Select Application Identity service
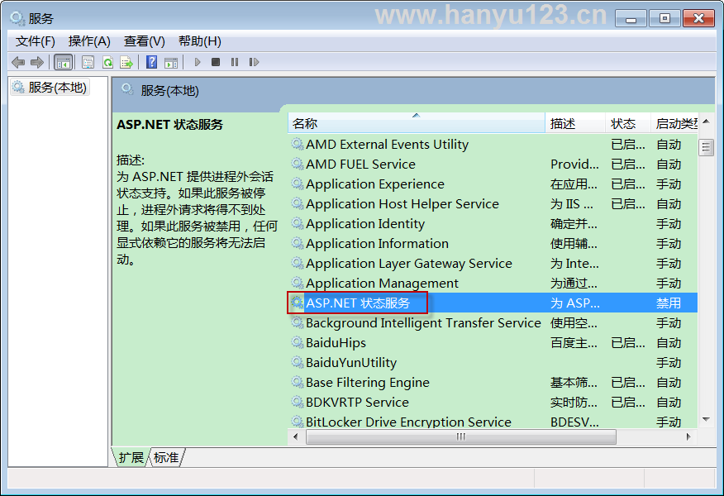The width and height of the screenshot is (724, 496). [x=493, y=224]
